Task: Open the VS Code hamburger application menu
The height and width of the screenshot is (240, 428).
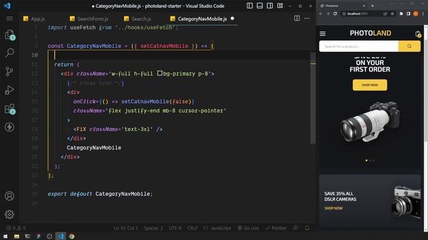Action: click(x=9, y=19)
